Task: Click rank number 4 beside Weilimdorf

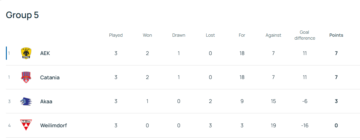Action: (9, 125)
